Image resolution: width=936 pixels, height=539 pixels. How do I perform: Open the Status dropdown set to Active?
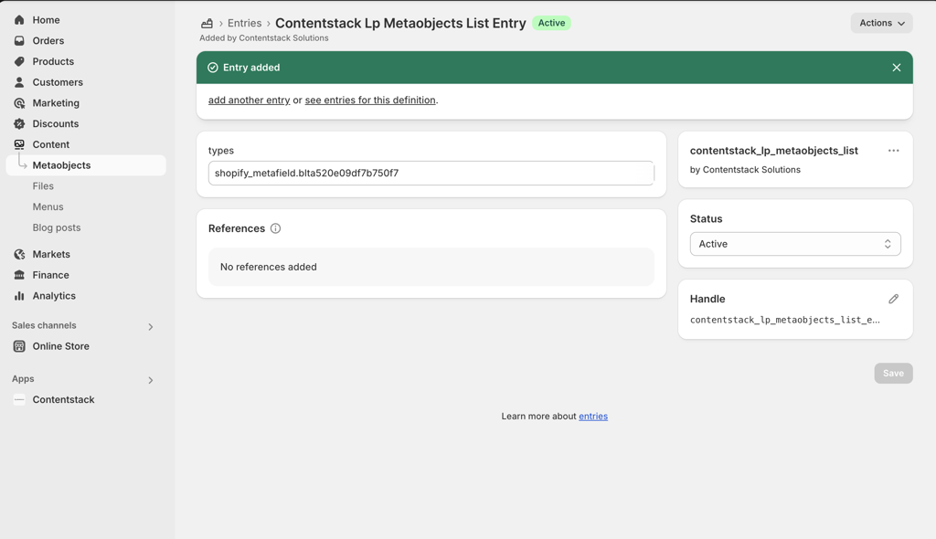[x=794, y=244]
